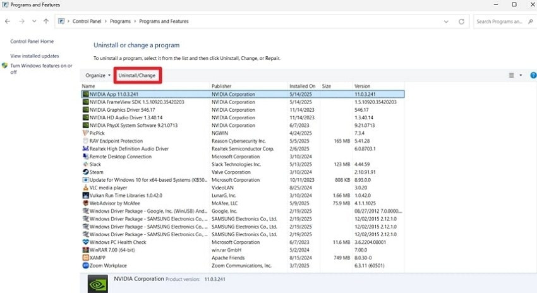Screen dimensions: 537x293
Task: Sort by the Name column header
Action: (145, 87)
